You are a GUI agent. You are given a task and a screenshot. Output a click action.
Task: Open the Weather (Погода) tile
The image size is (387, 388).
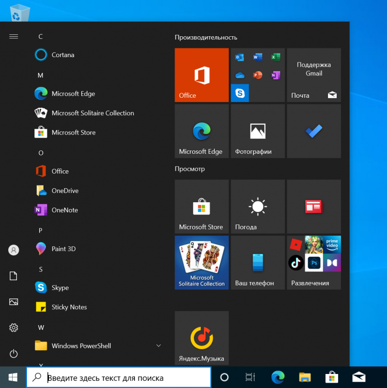pos(257,207)
